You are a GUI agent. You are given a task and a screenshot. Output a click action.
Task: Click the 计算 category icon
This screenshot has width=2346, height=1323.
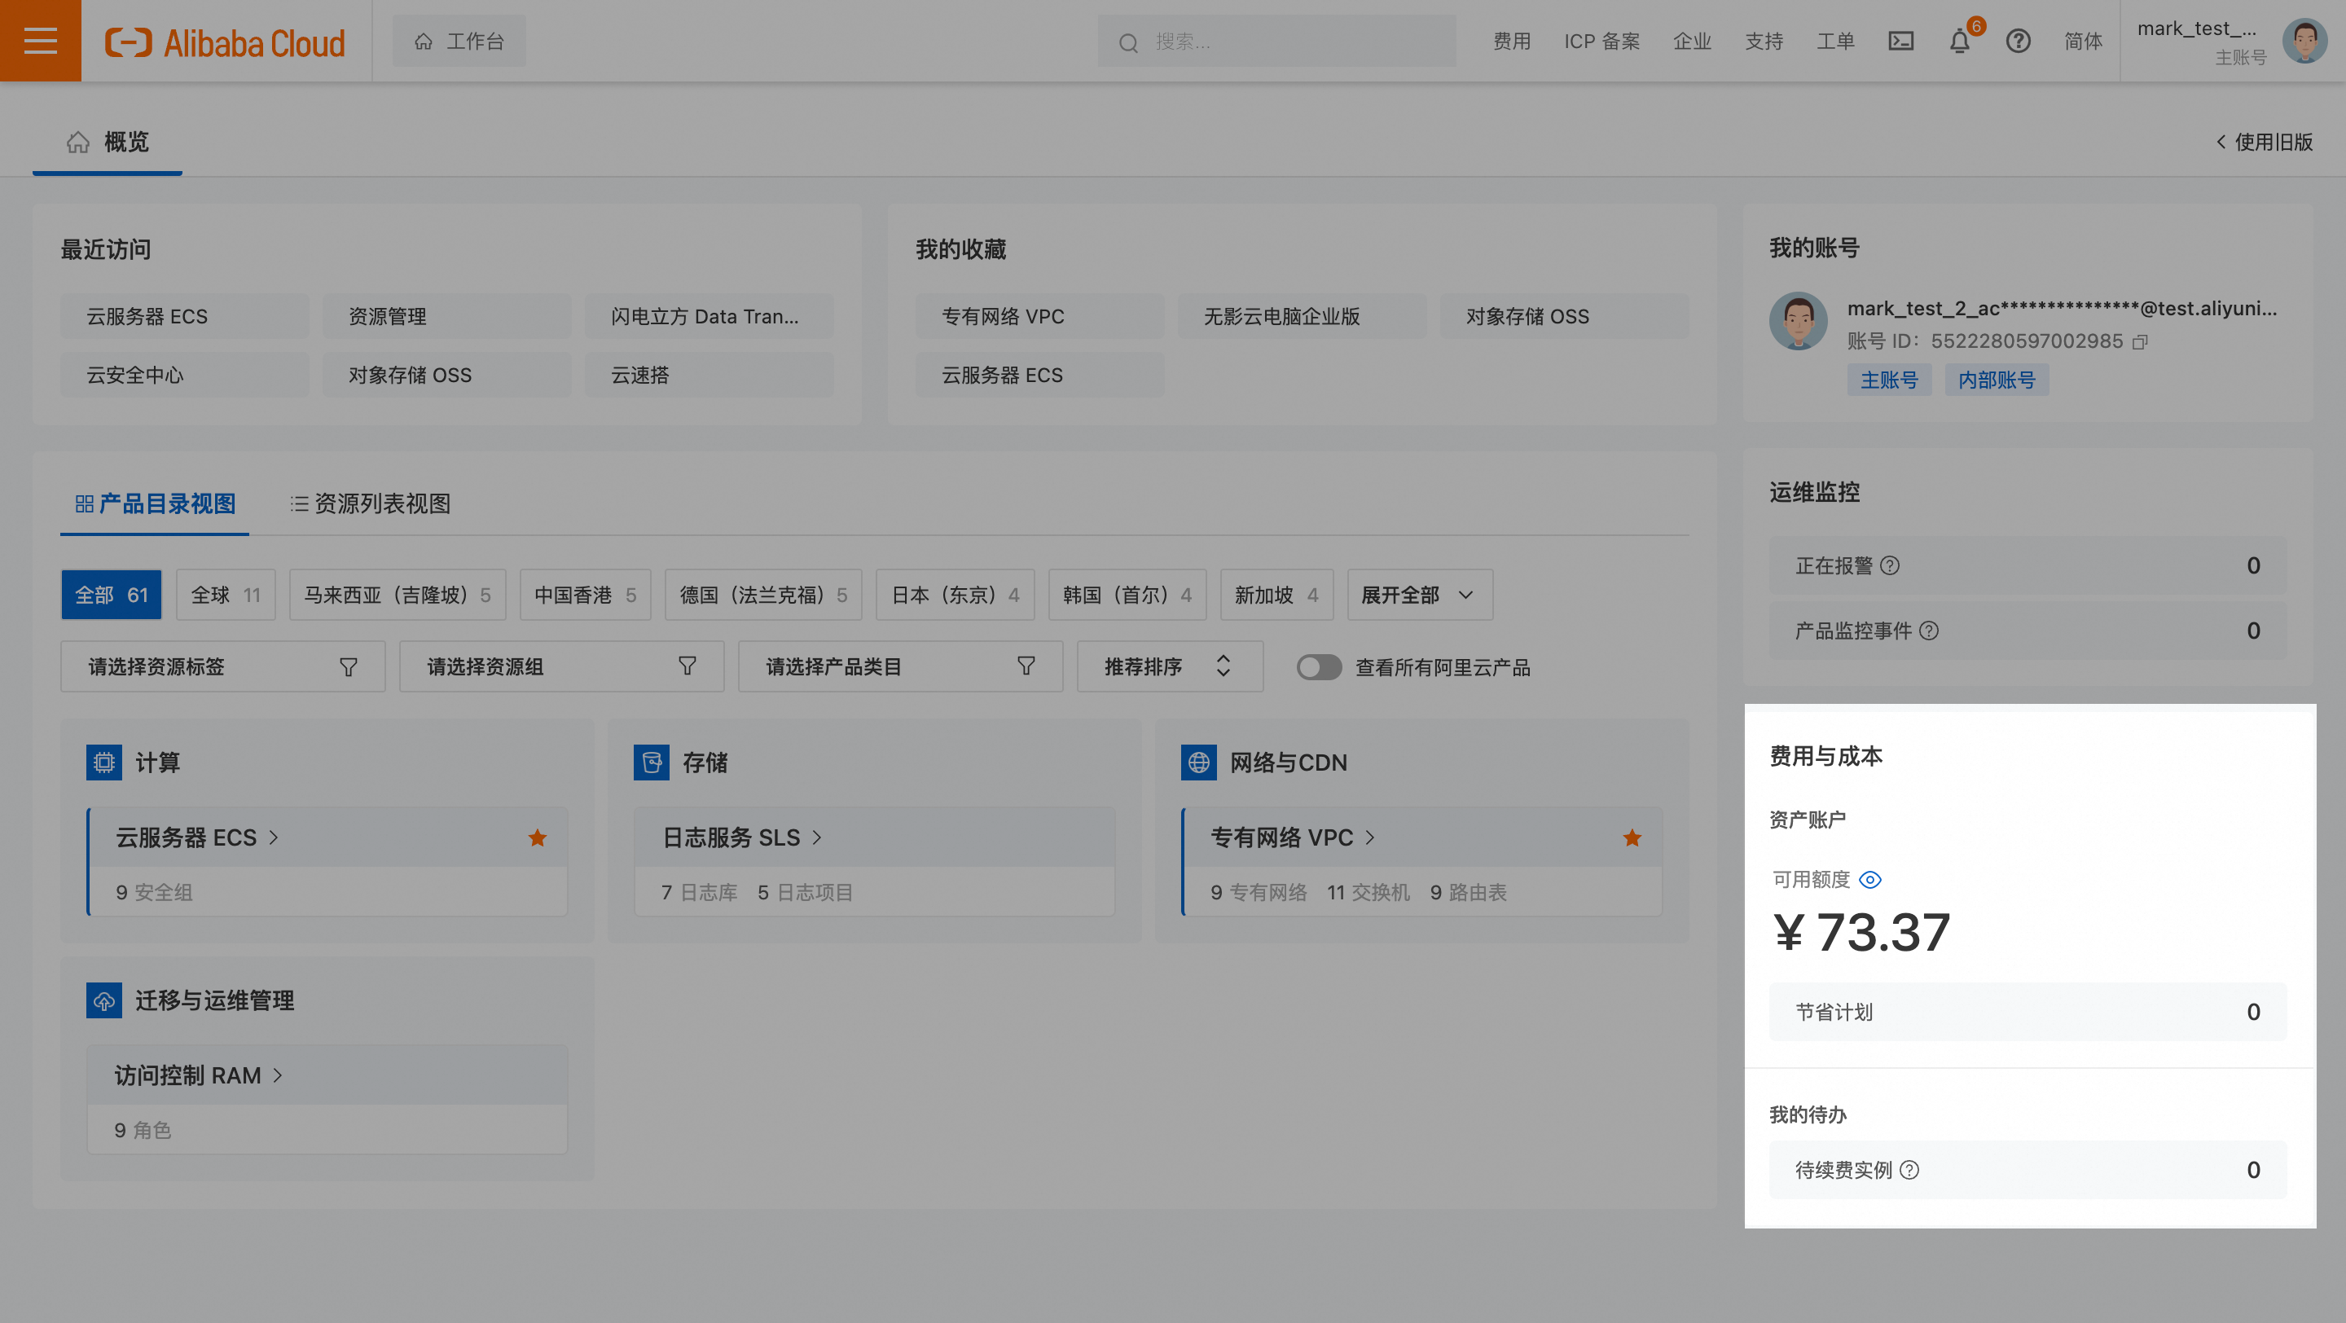coord(103,763)
